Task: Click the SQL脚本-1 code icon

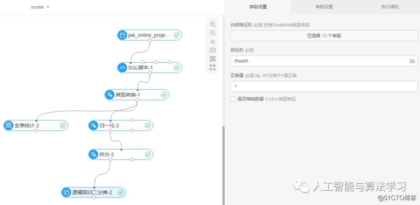Action: coord(122,68)
